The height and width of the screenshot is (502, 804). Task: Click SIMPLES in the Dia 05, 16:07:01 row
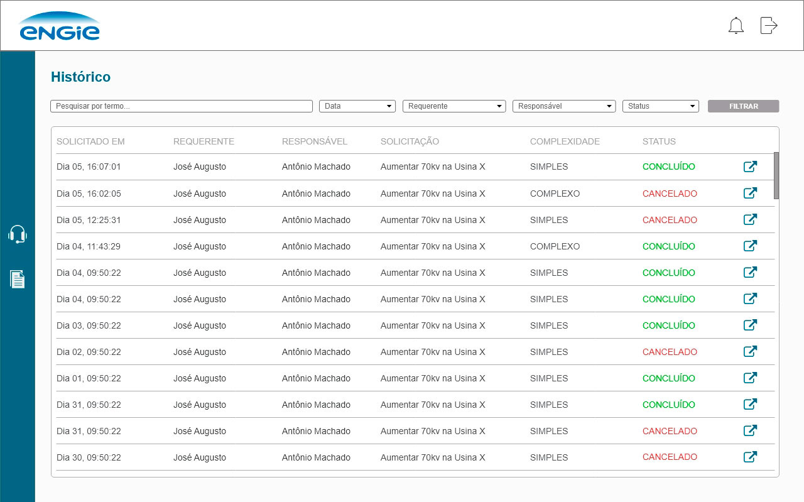pyautogui.click(x=549, y=167)
